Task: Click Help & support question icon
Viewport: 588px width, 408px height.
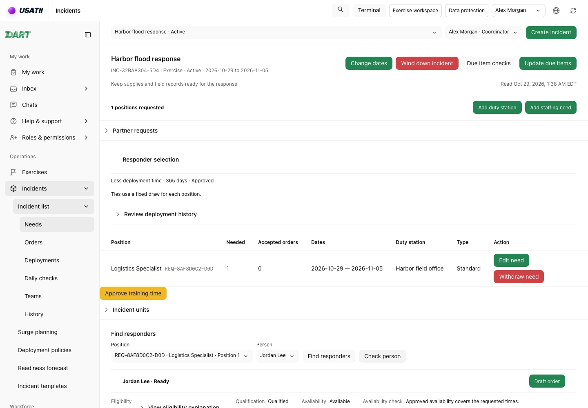Action: point(13,121)
